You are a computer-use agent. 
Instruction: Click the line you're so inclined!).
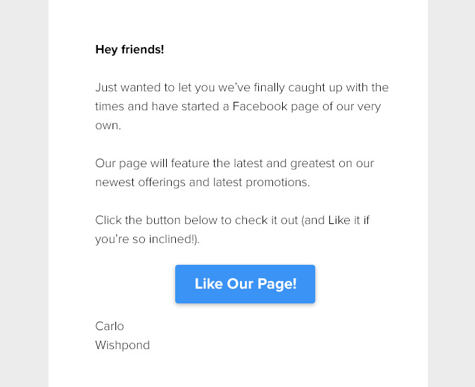[147, 240]
